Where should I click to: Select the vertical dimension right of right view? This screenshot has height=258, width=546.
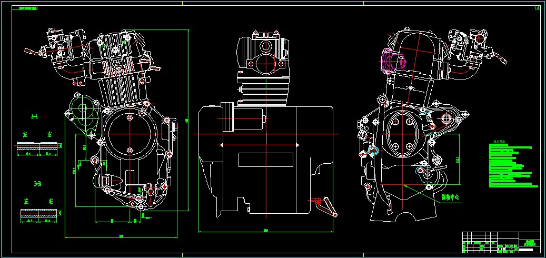coord(459,160)
